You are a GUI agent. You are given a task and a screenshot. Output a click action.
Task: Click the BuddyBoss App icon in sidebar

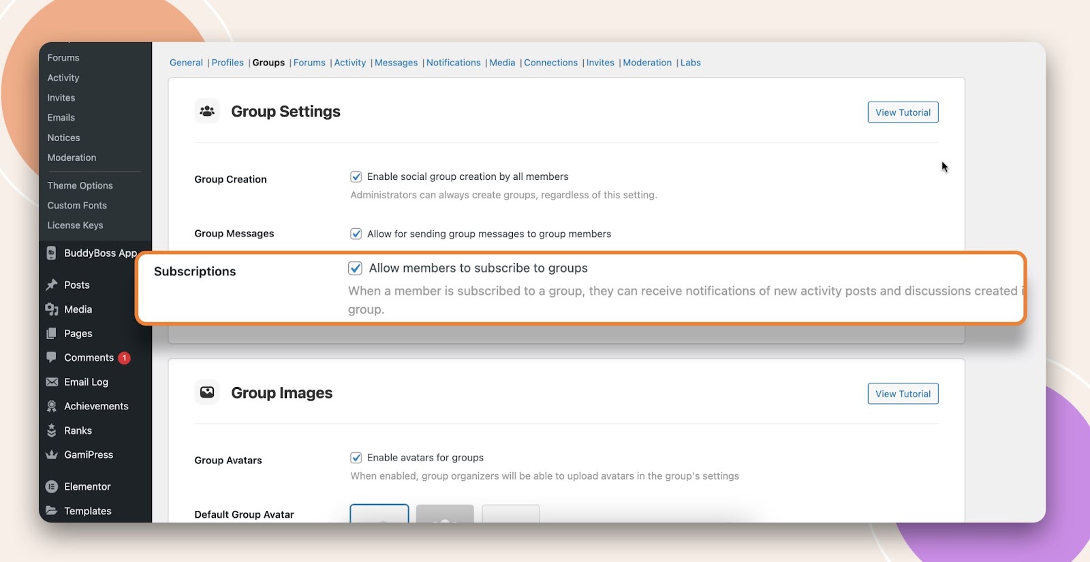click(51, 253)
